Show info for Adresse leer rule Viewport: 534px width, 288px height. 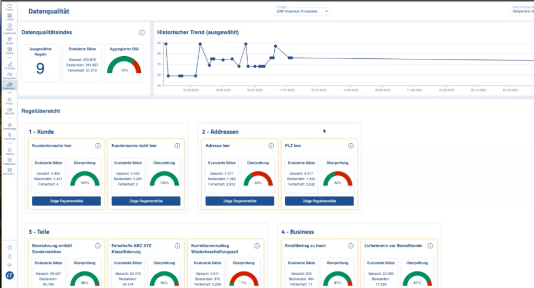(x=271, y=146)
